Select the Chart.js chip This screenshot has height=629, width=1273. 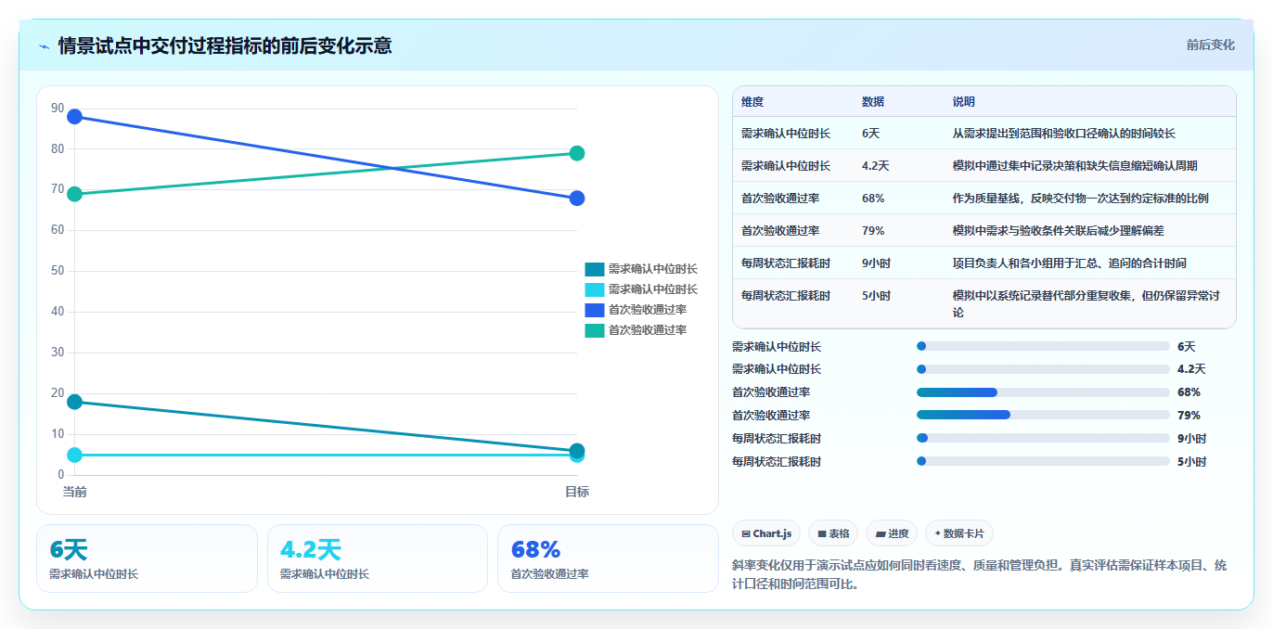point(766,533)
